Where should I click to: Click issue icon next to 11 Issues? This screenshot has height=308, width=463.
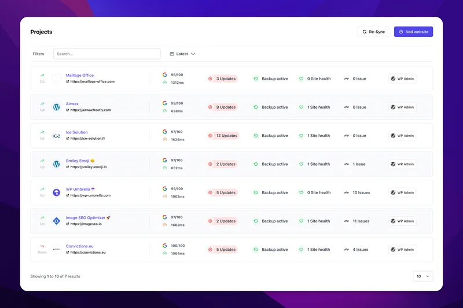(346, 221)
